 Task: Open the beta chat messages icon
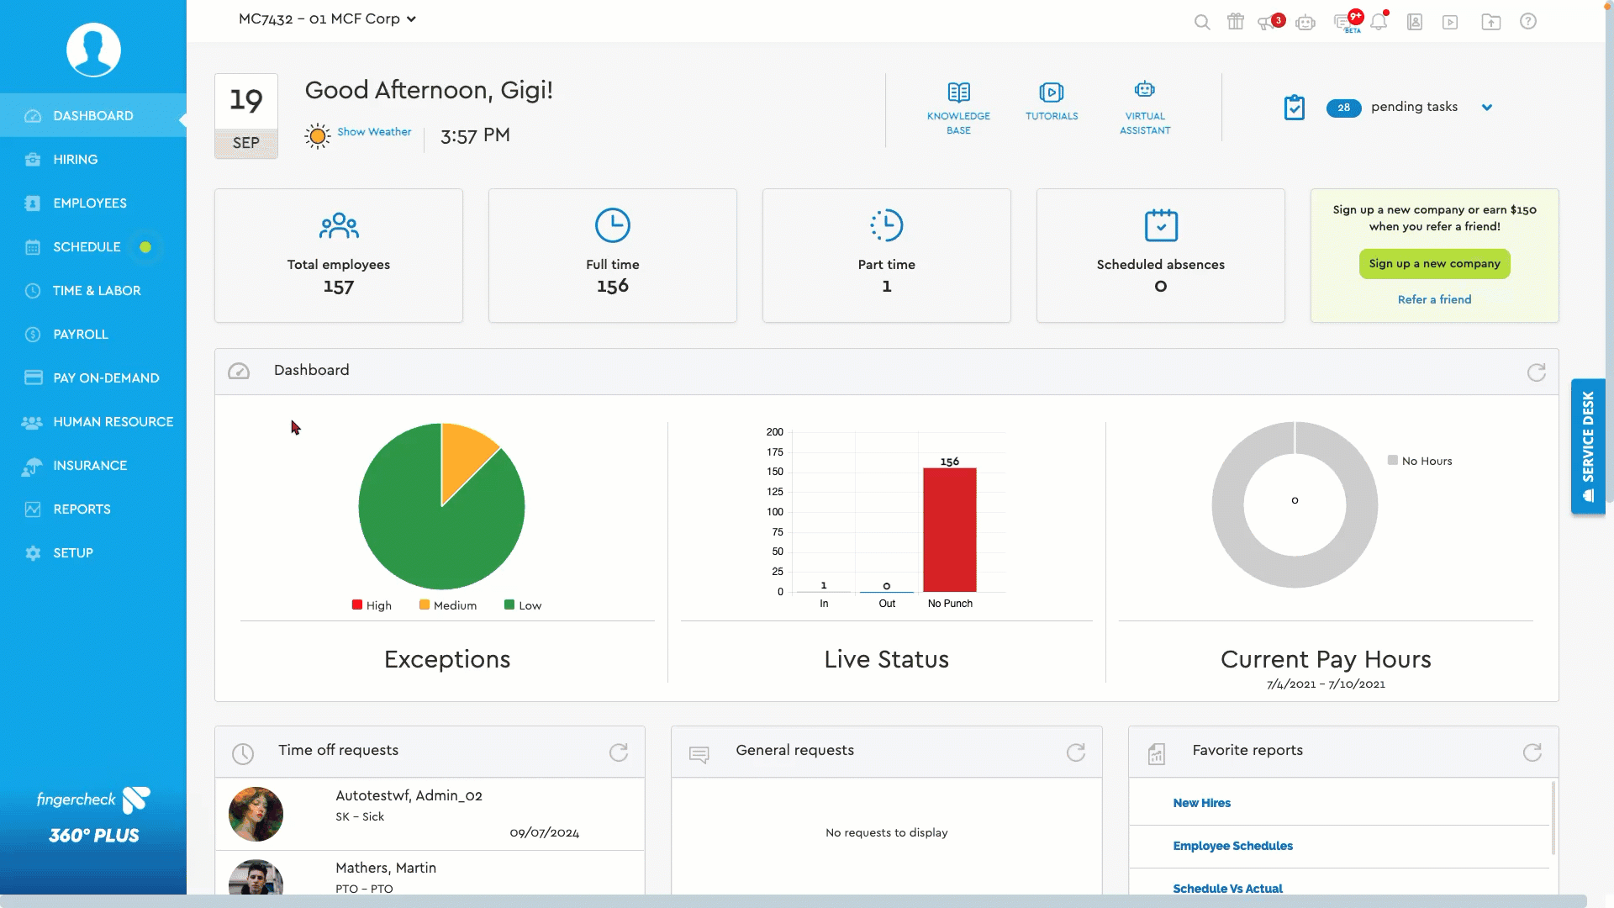[x=1343, y=23]
